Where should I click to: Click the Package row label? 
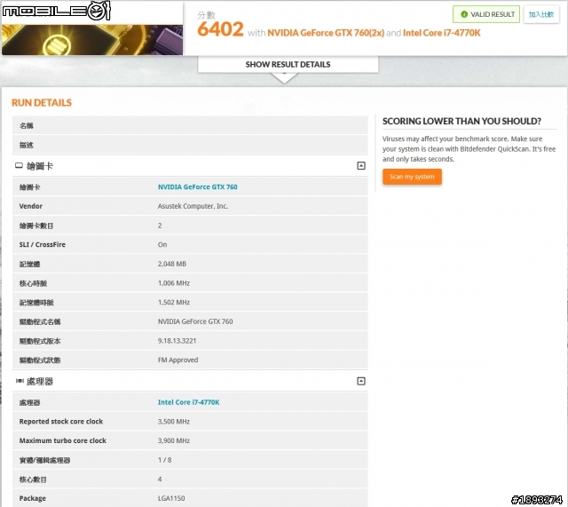point(33,498)
